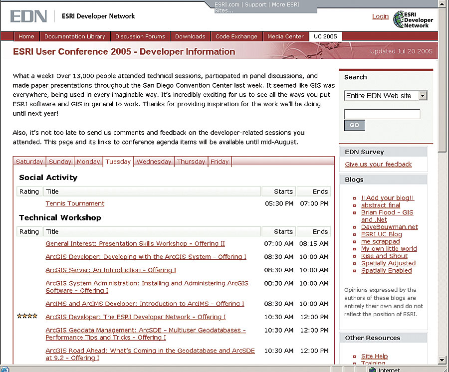This screenshot has height=372, width=449.
Task: Open What's Coming in the Geodatabase link
Action: click(150, 354)
